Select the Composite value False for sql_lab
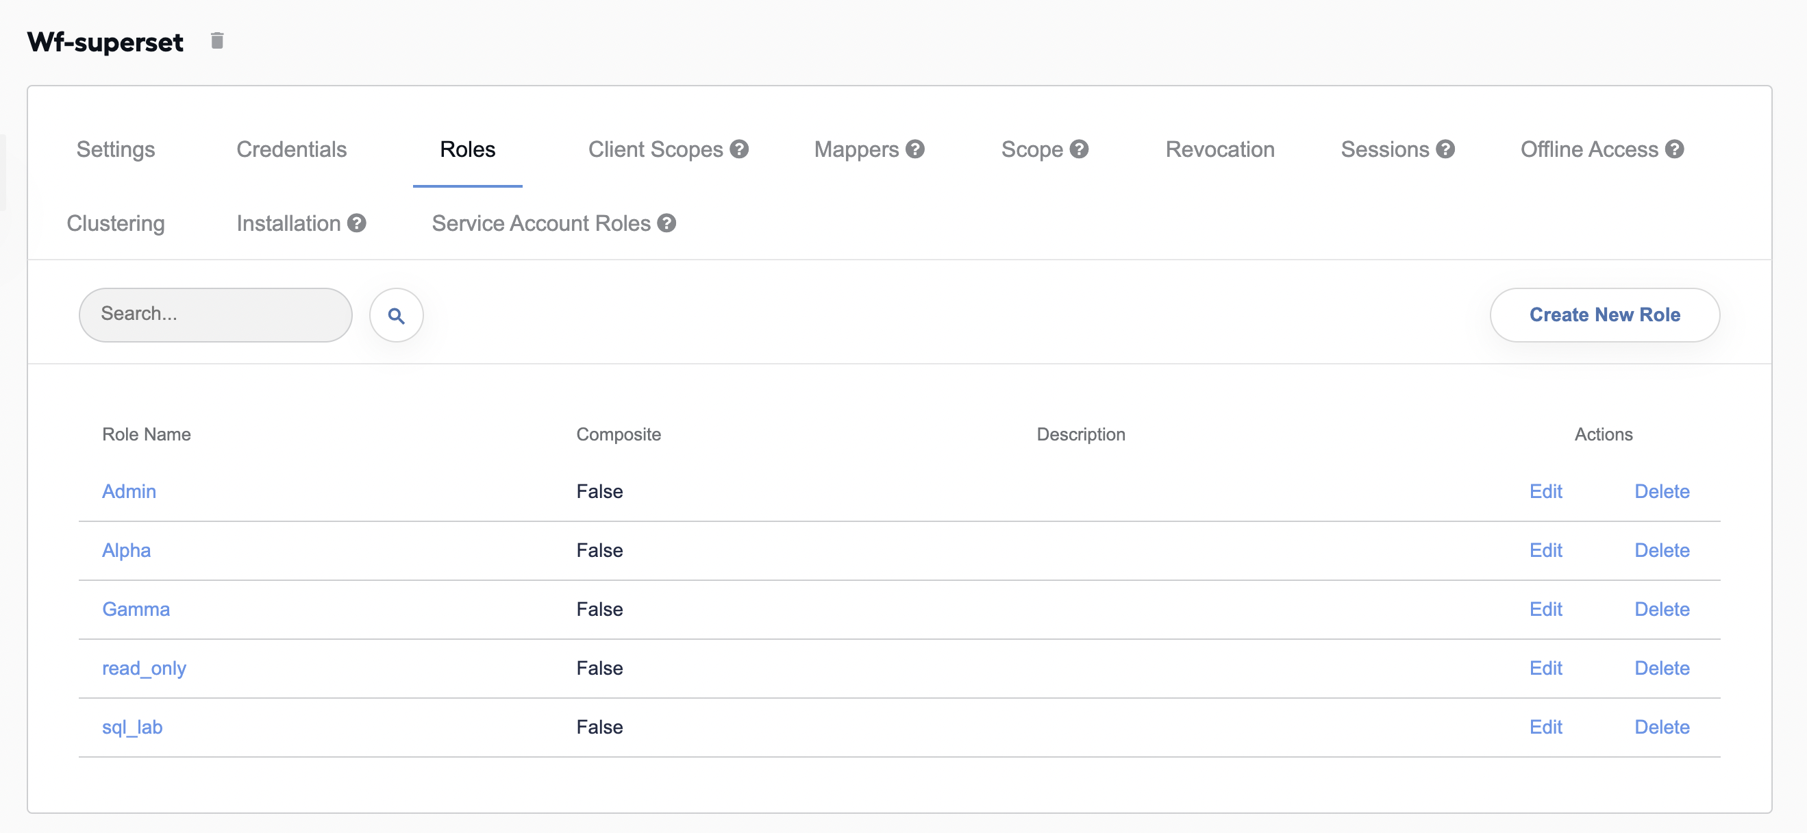This screenshot has height=833, width=1807. 600,727
